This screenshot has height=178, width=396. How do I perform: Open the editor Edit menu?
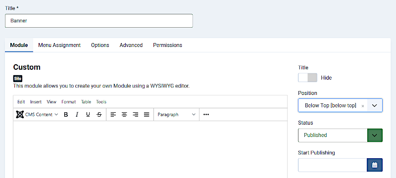coord(21,102)
